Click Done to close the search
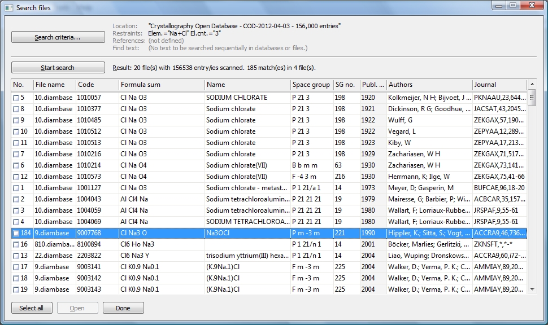 coord(123,308)
